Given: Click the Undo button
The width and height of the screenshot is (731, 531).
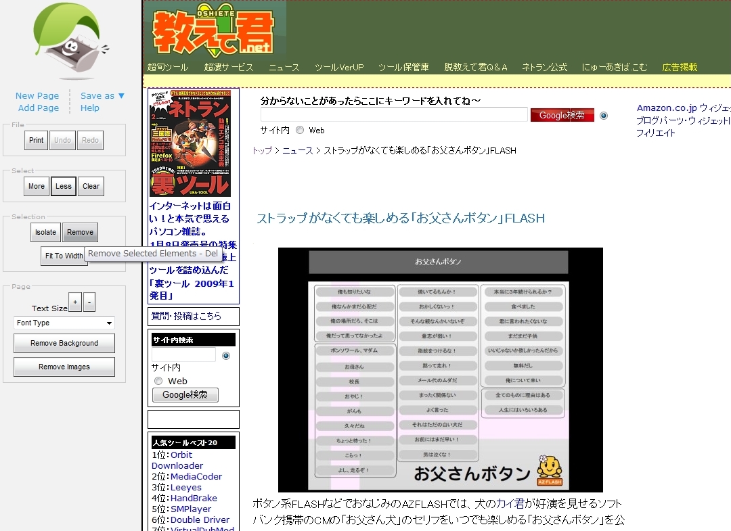Looking at the screenshot, I should pyautogui.click(x=62, y=140).
